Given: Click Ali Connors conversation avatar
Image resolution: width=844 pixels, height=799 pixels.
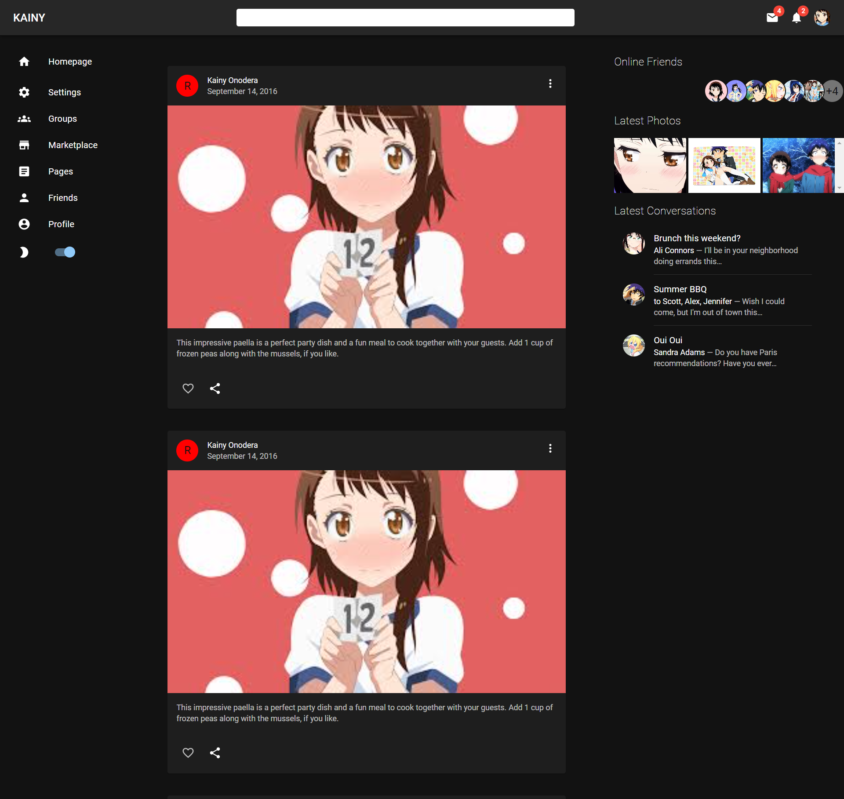Looking at the screenshot, I should [634, 243].
